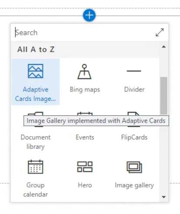Screen dimensions: 180x214
Task: Choose the FlipCards web part label
Action: point(134,137)
